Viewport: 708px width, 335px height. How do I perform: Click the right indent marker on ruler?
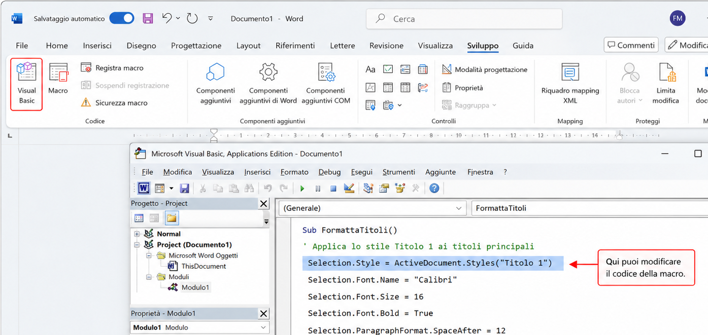[x=619, y=135]
